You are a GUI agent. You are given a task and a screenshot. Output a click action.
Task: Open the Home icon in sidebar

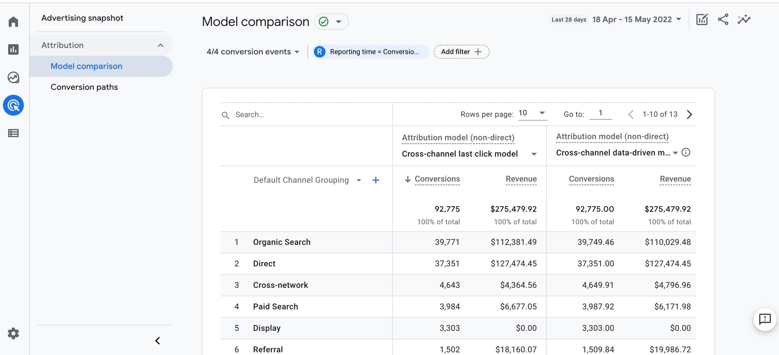tap(13, 22)
